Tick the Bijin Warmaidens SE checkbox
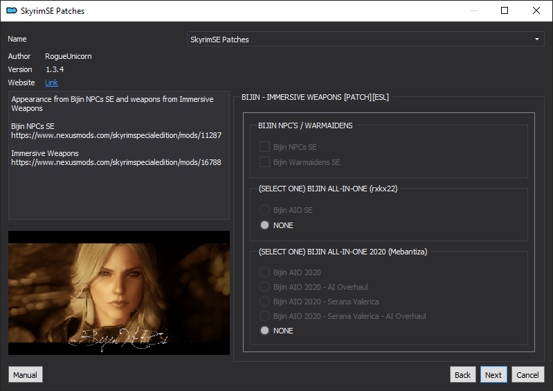 point(264,162)
